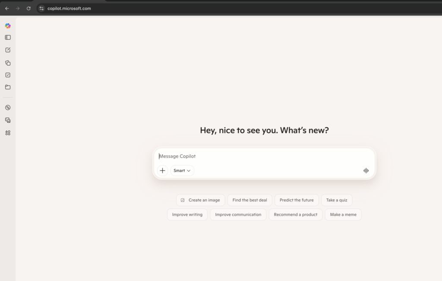
Task: Click the browser forward arrow
Action: point(18,9)
